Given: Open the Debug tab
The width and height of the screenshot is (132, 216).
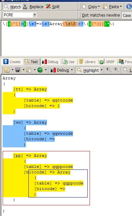Looking at the screenshot, I should (x=50, y=62).
